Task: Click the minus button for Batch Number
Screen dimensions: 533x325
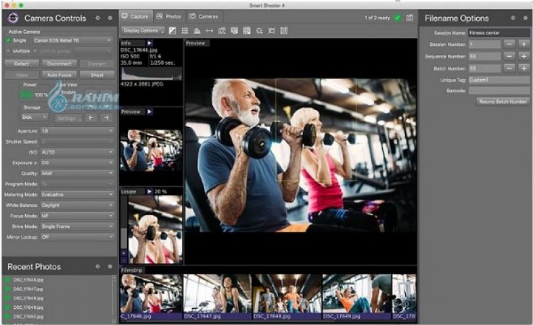Action: (509, 68)
